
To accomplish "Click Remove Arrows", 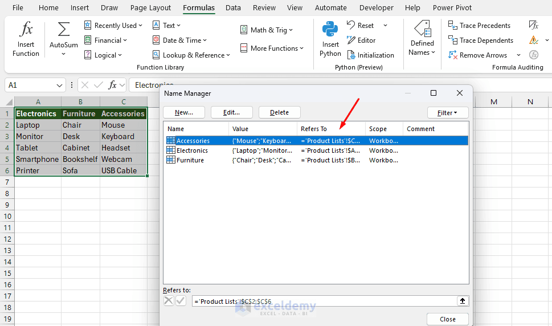I will point(477,55).
